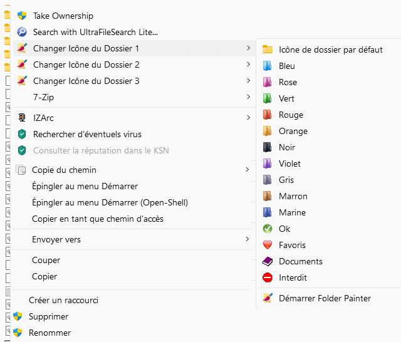
Task: Click the Ok label in the submenu
Action: [284, 229]
